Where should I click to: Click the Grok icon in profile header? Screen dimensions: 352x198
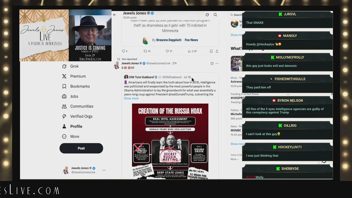pyautogui.click(x=207, y=15)
